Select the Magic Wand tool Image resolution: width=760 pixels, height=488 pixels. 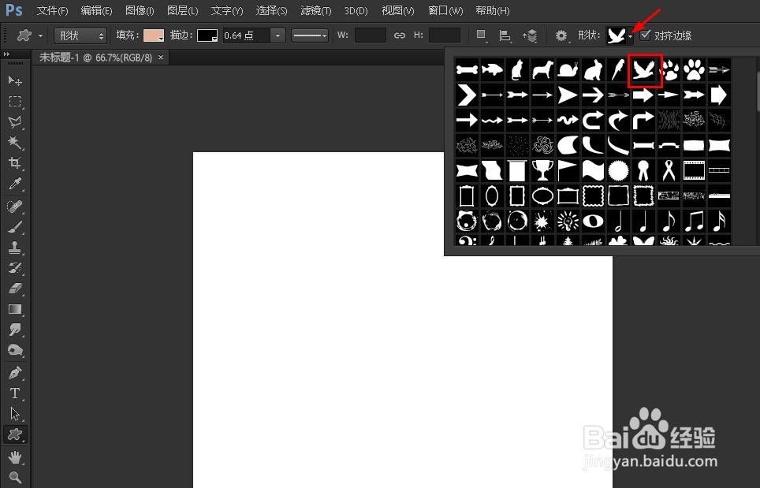15,143
